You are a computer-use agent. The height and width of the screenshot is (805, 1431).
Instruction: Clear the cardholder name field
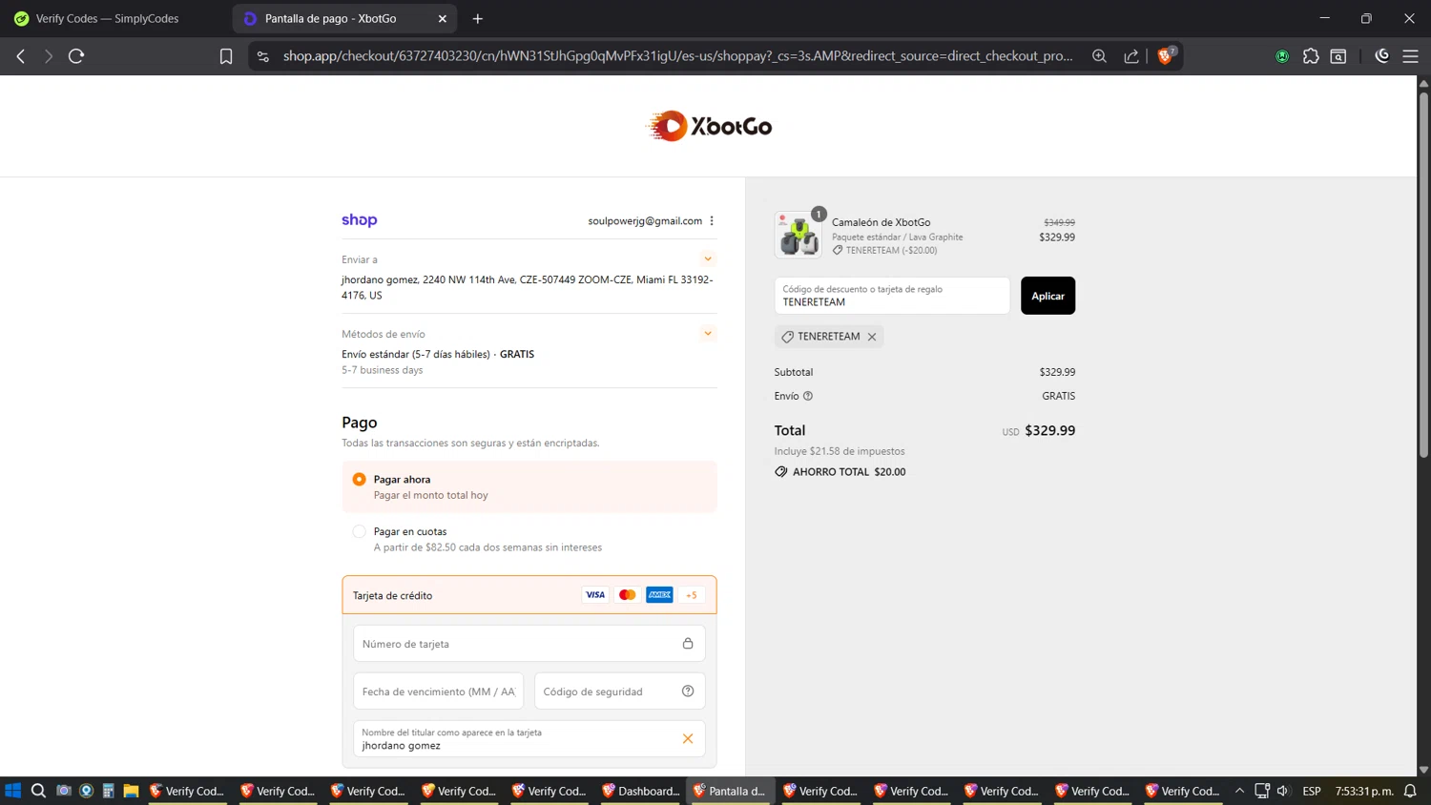pos(688,739)
